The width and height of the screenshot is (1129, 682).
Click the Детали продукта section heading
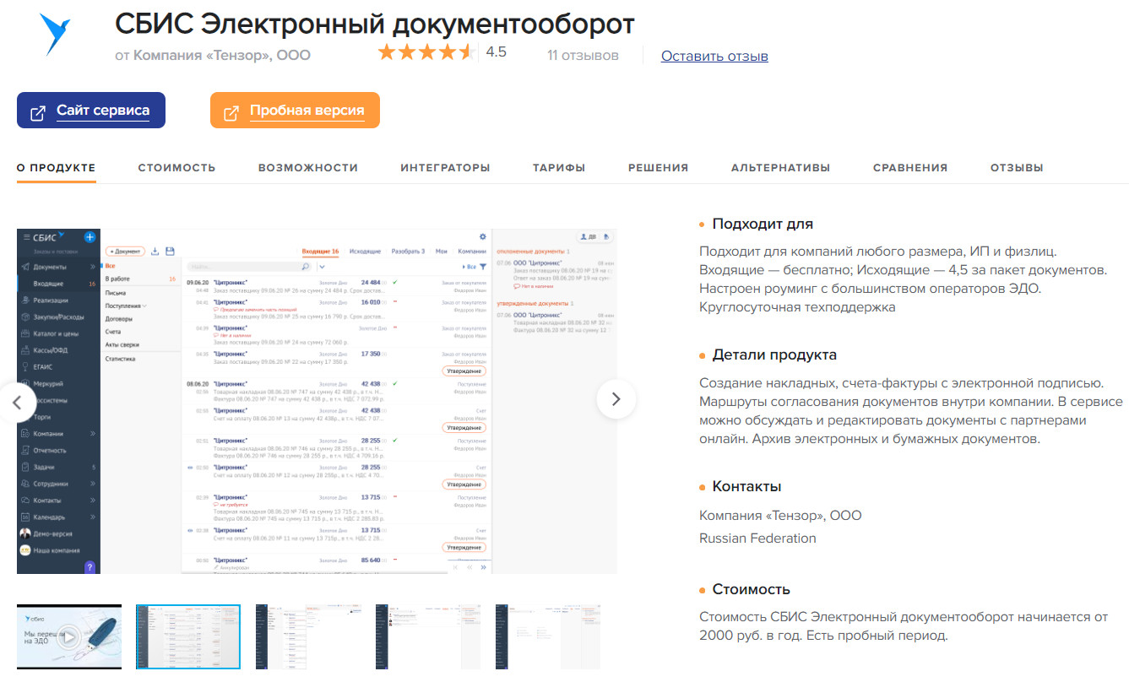(x=774, y=355)
